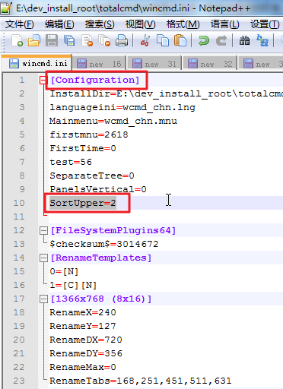This screenshot has height=389, width=283.
Task: Click the Close All documents icon
Action: pyautogui.click(x=104, y=40)
